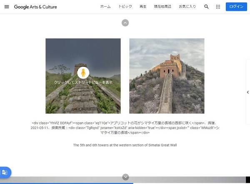This screenshot has width=250, height=184.
Task: Open the 現在地周辺 nearby page
Action: pos(163,7)
